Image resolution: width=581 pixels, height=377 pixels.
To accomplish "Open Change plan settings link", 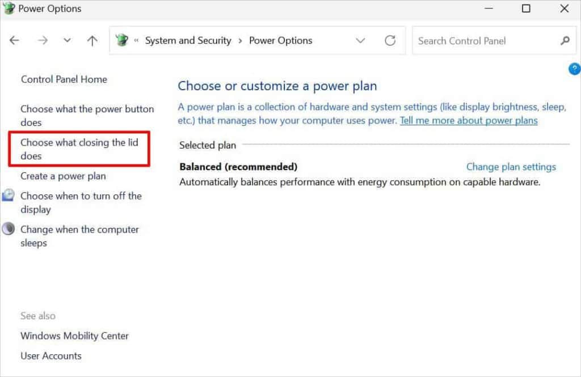I will tap(511, 167).
